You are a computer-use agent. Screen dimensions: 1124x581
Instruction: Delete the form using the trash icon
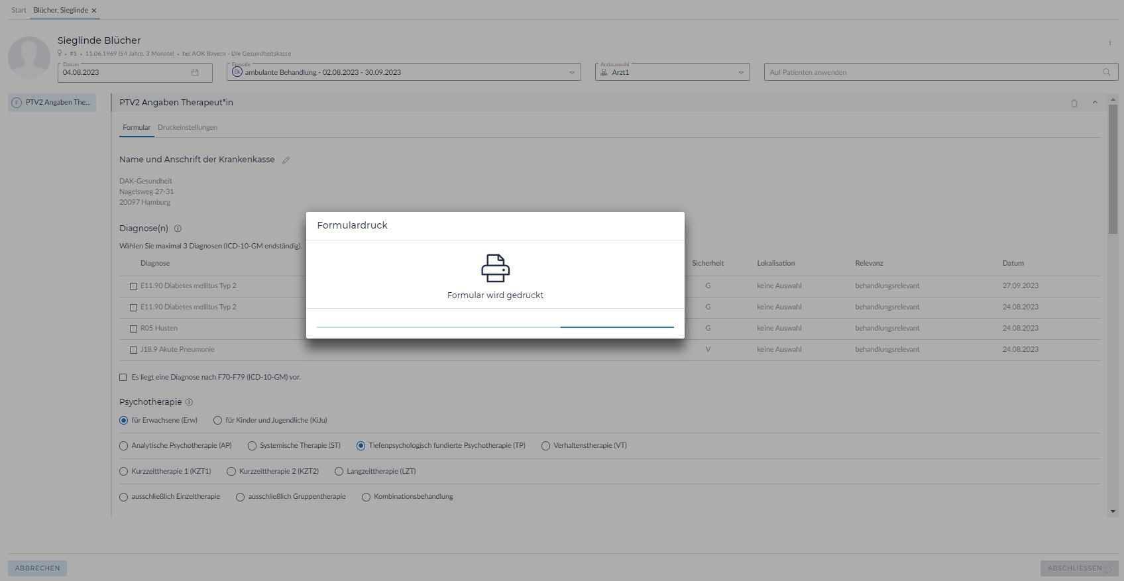pyautogui.click(x=1074, y=103)
